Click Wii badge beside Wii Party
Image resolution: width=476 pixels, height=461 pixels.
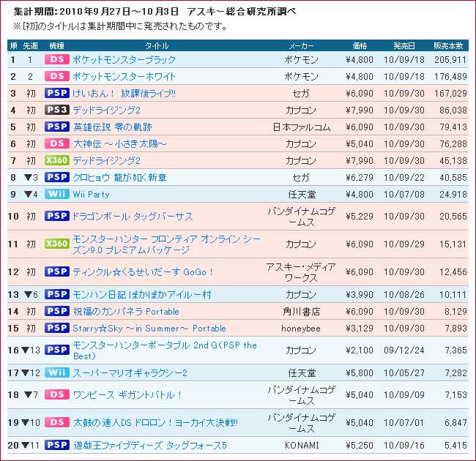pyautogui.click(x=57, y=194)
